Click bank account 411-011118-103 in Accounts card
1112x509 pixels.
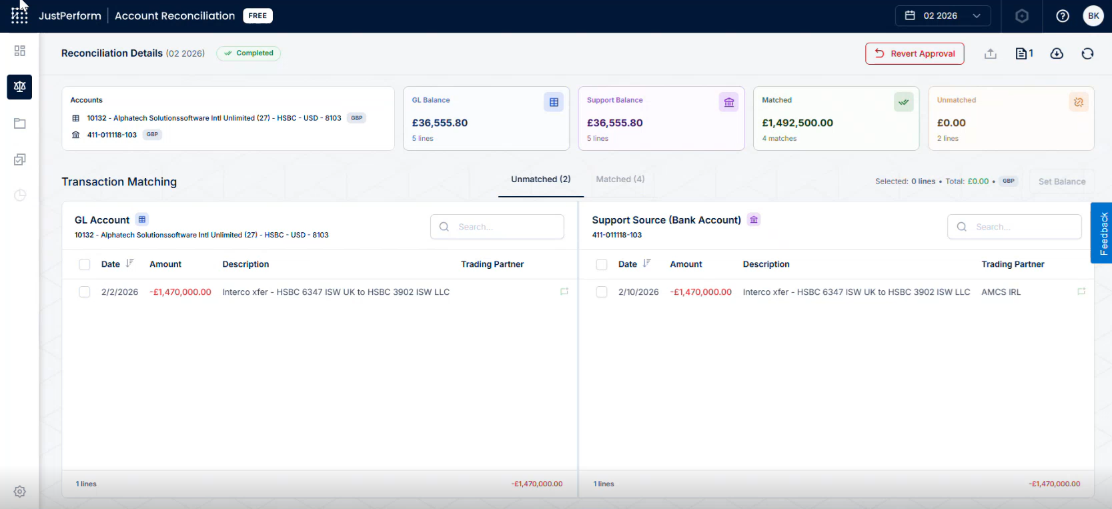pos(111,135)
